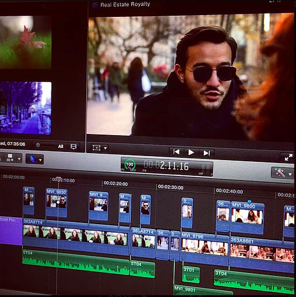Select the 3T01 green audio clip
The width and height of the screenshot is (296, 297).
click(191, 274)
